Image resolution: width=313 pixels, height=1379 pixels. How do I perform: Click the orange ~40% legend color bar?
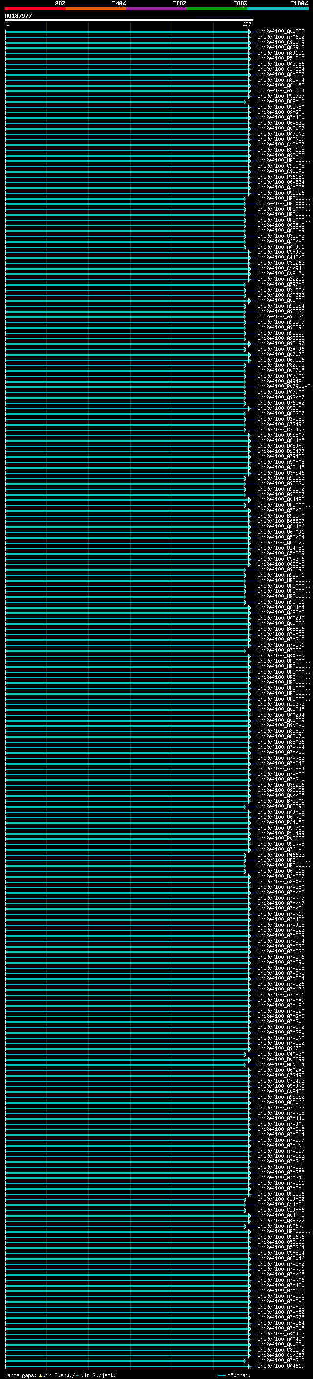pyautogui.click(x=96, y=9)
